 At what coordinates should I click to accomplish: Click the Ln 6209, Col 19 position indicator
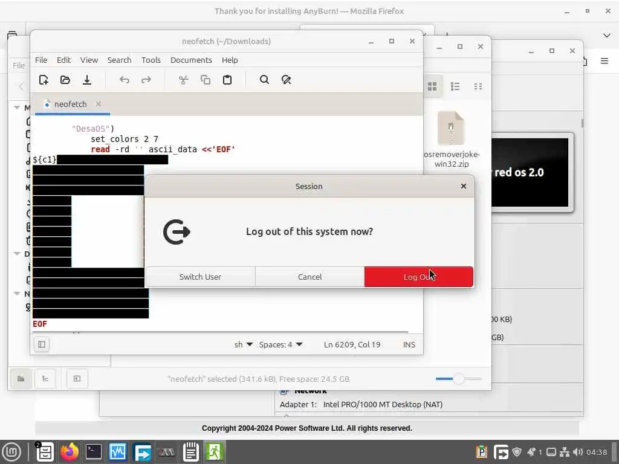point(352,344)
